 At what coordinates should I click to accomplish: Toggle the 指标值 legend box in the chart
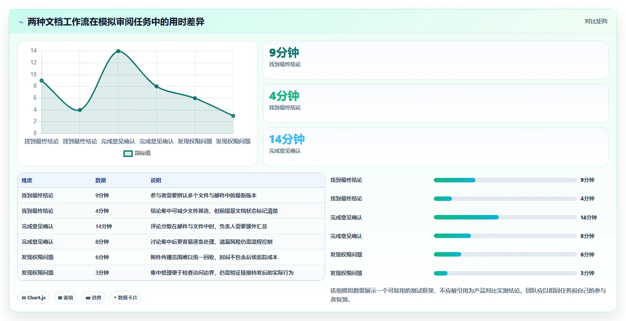point(128,153)
